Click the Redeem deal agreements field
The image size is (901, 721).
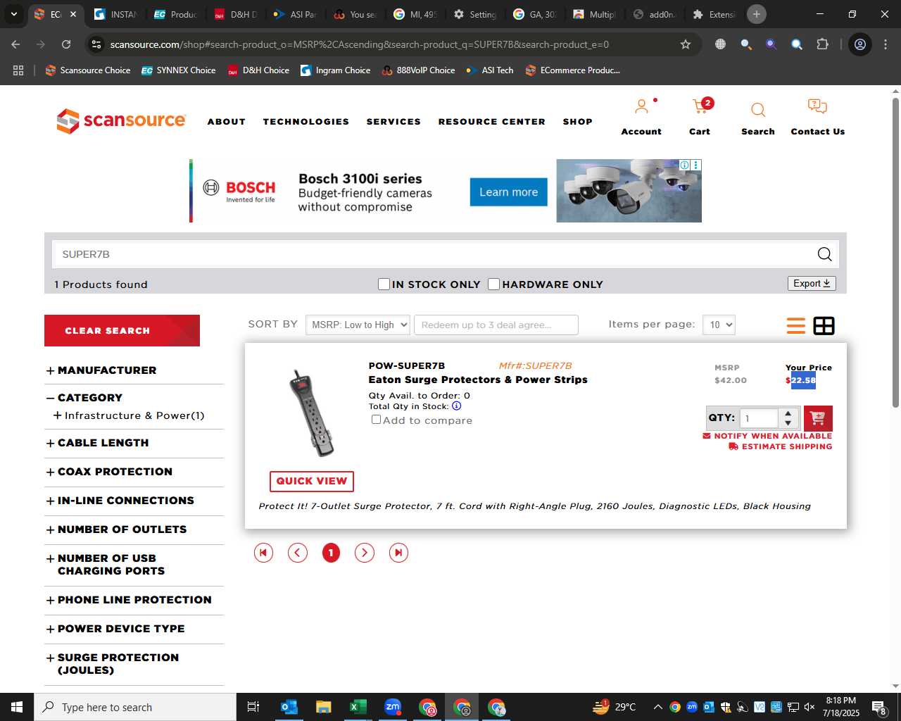click(x=496, y=325)
